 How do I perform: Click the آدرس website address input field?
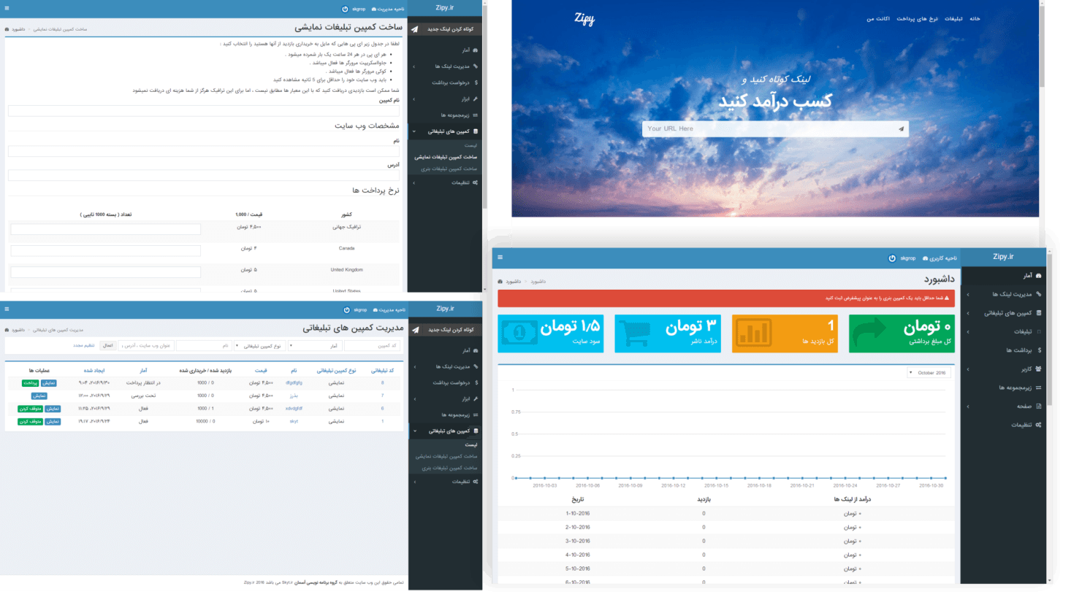[204, 176]
